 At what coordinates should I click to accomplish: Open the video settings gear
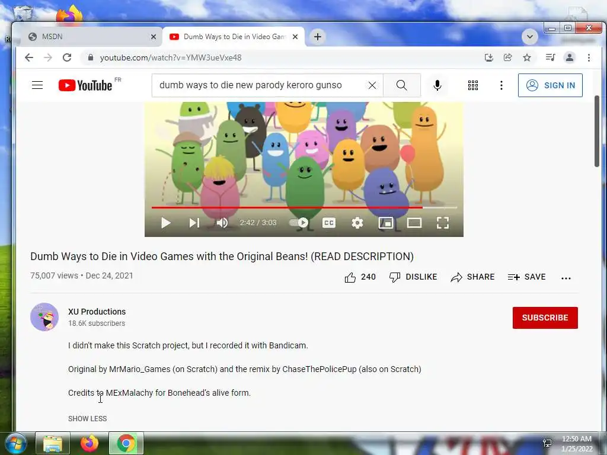click(357, 223)
